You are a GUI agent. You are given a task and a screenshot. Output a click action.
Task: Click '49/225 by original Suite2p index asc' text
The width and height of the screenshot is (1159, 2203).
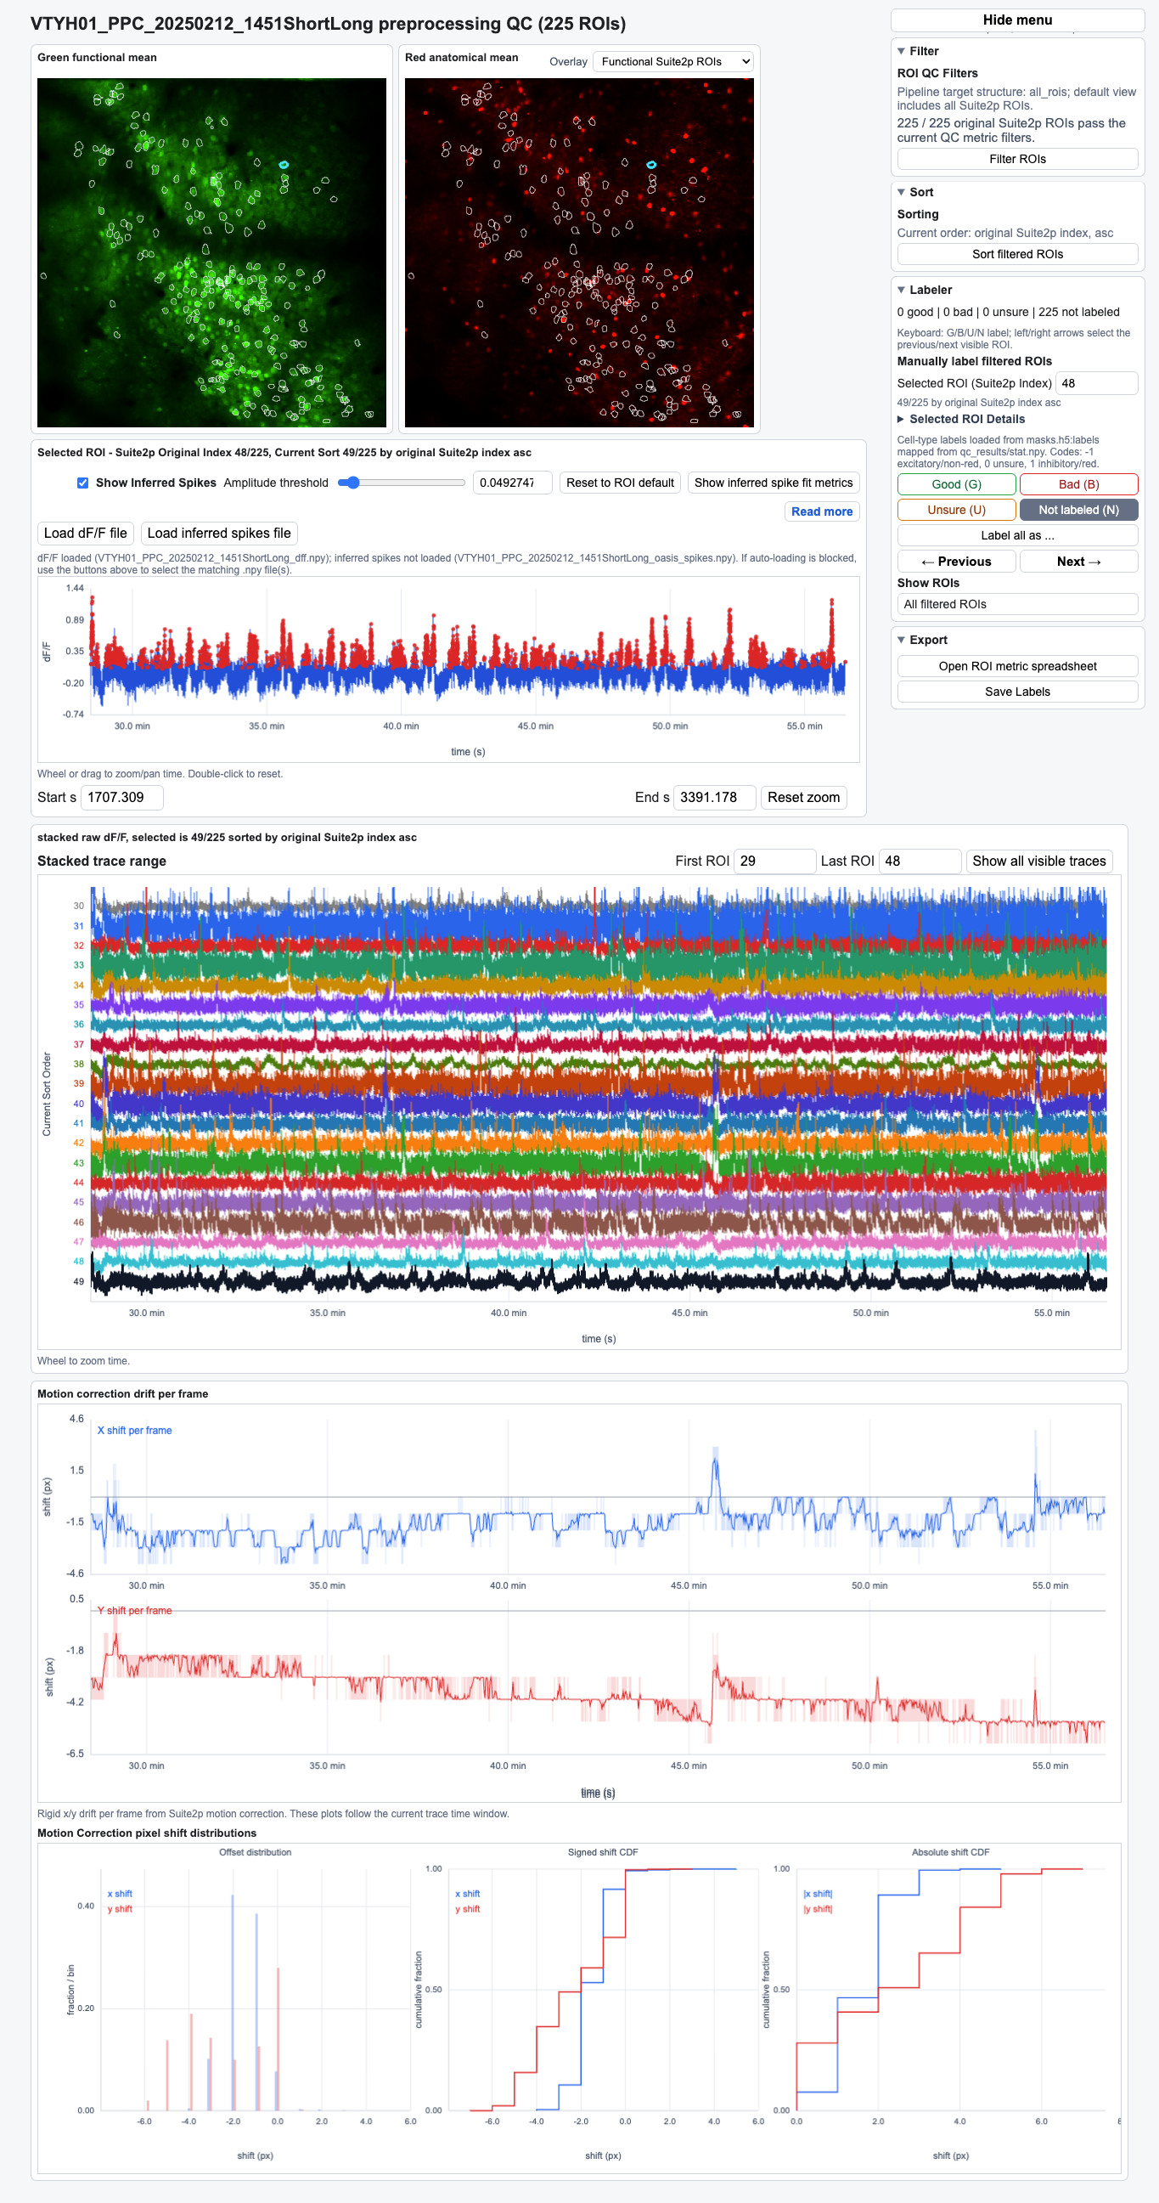[x=979, y=403]
